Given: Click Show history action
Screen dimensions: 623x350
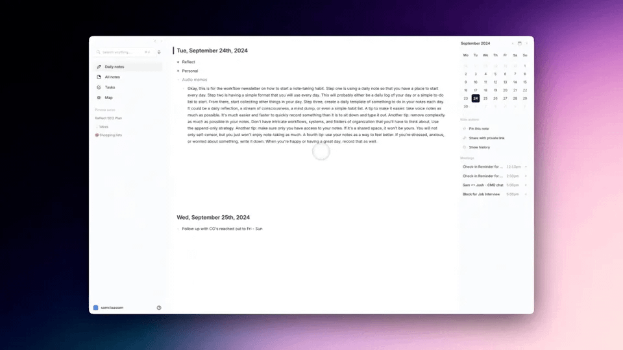Looking at the screenshot, I should coord(479,147).
